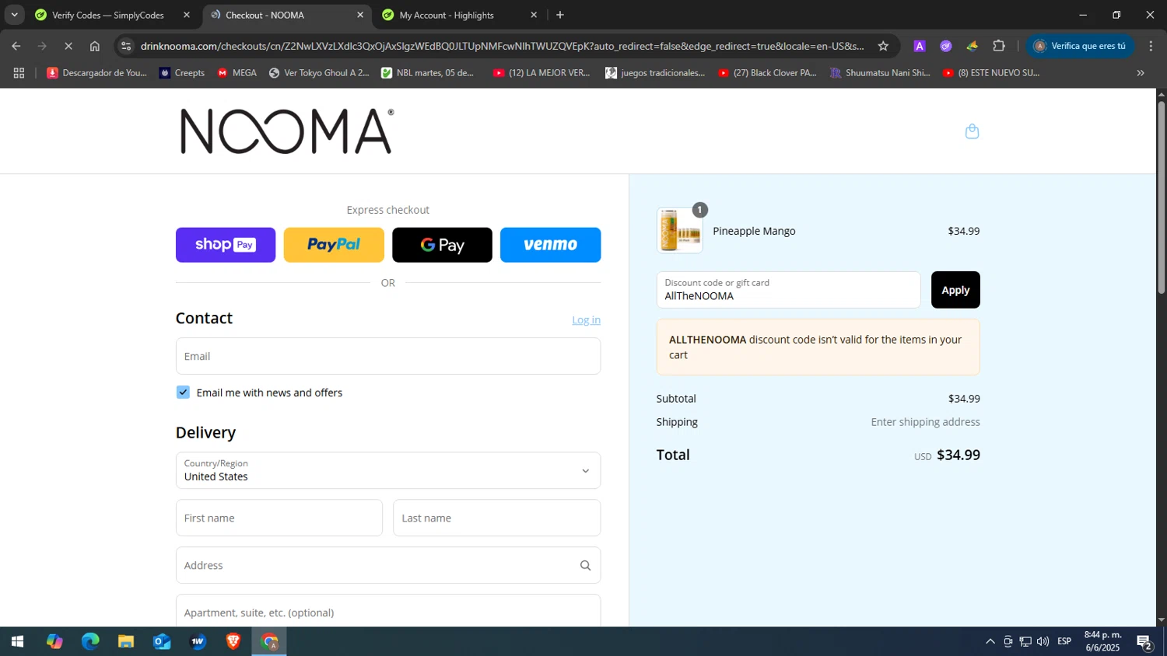Viewport: 1167px width, 656px height.
Task: Open the volume control in tray
Action: click(x=1043, y=641)
